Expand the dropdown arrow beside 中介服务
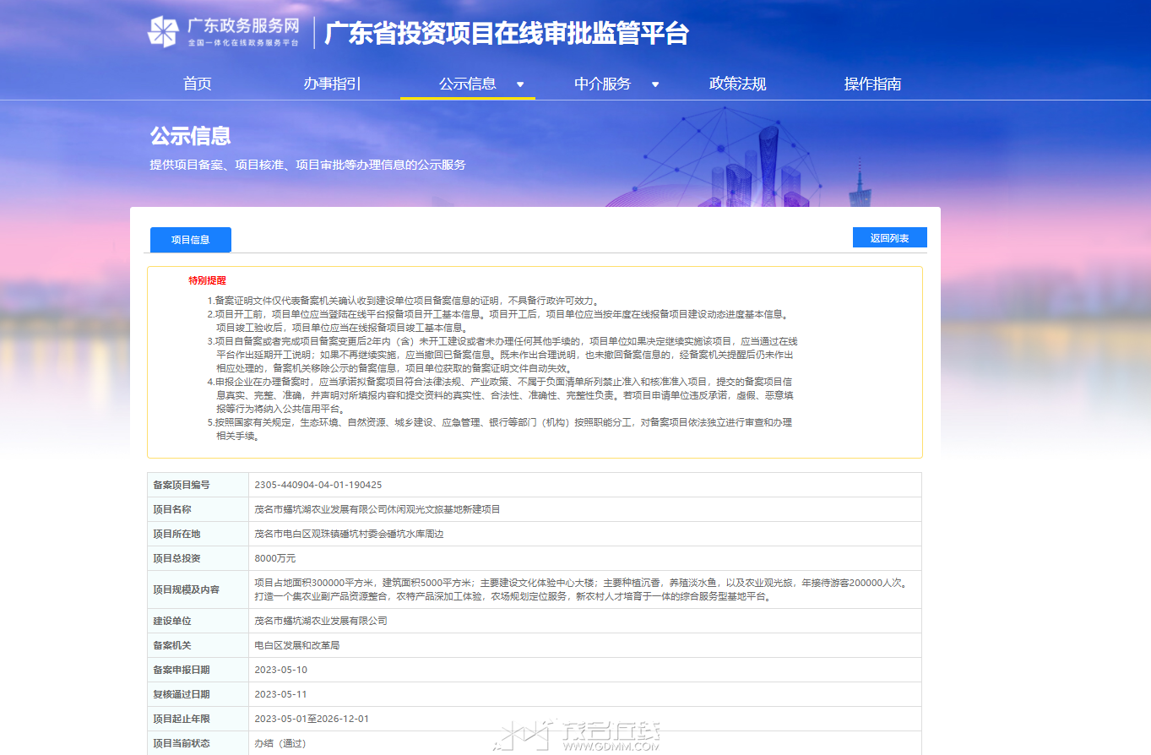 (655, 84)
